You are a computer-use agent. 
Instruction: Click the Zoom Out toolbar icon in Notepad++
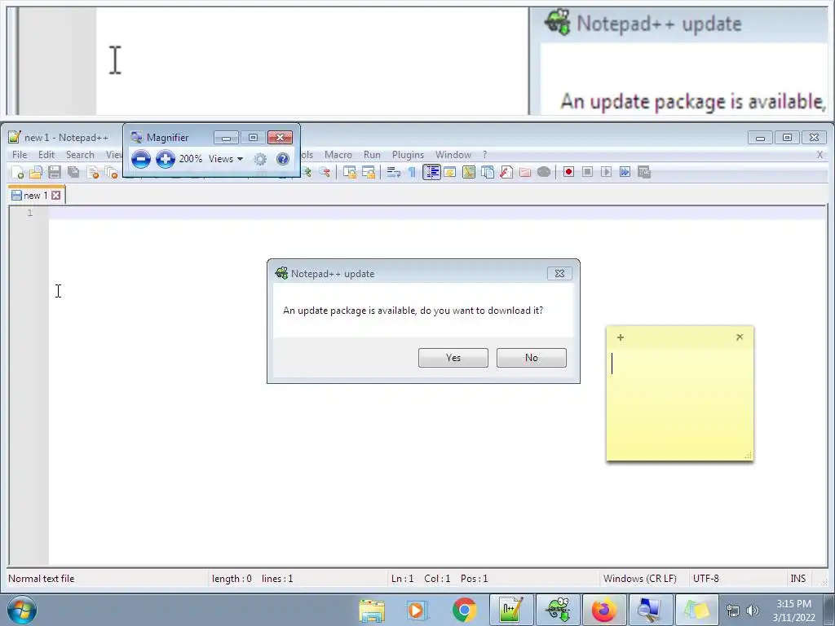point(325,172)
